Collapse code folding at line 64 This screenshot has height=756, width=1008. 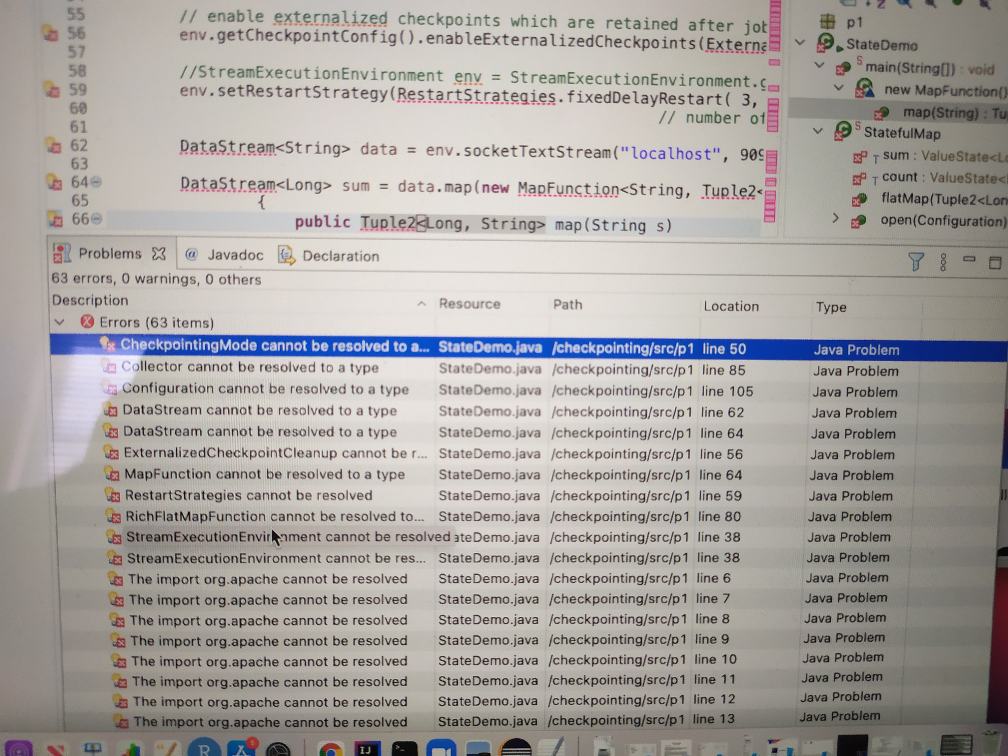(x=96, y=182)
